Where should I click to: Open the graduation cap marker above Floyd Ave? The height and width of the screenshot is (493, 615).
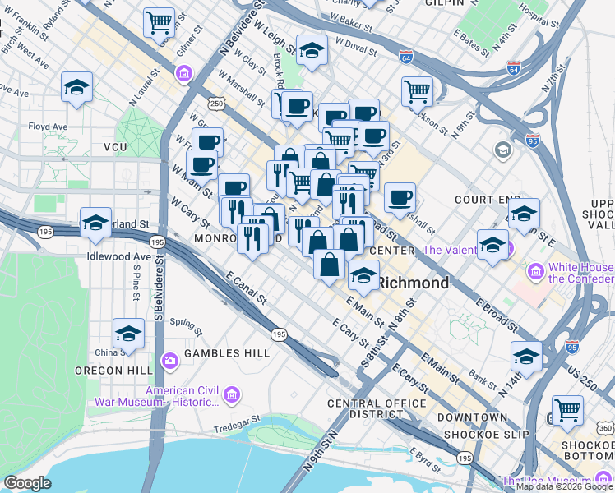(x=77, y=87)
